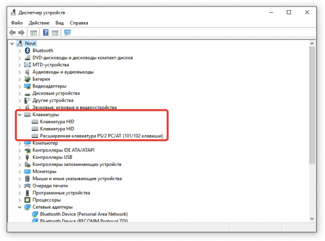Minimize the Диспетчер устройств window
This screenshot has width=325, height=241.
[x=271, y=12]
